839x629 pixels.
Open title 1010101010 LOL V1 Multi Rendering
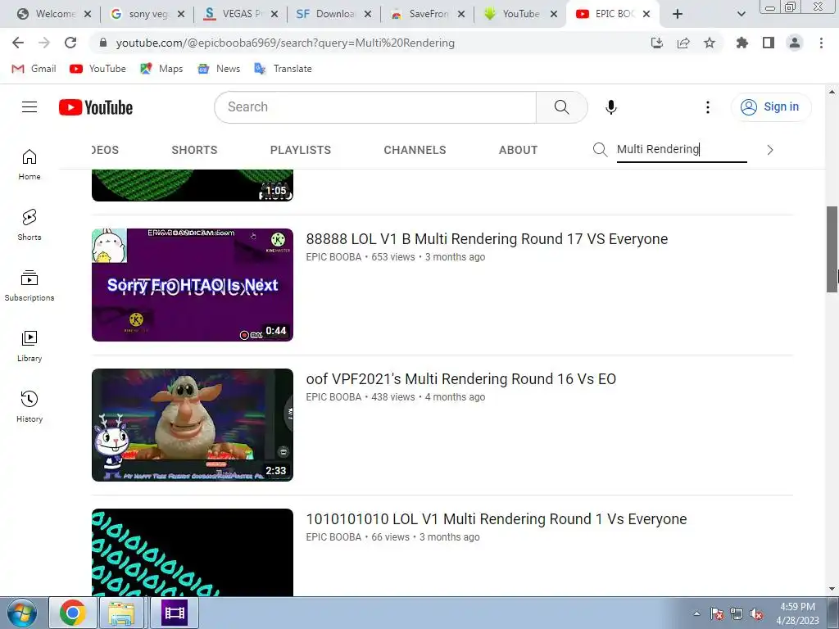pyautogui.click(x=496, y=518)
